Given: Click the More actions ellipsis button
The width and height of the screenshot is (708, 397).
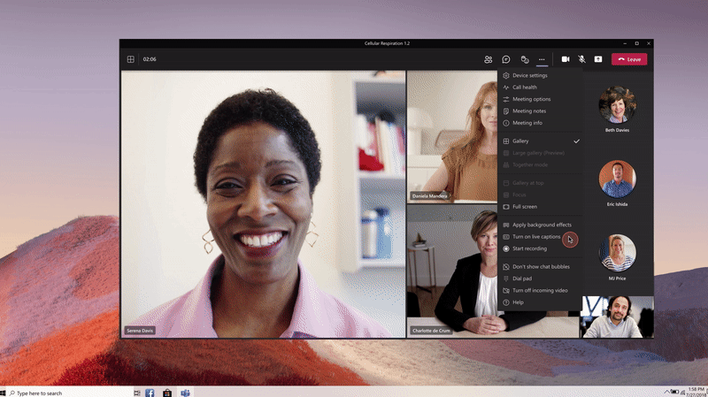Looking at the screenshot, I should coord(542,59).
